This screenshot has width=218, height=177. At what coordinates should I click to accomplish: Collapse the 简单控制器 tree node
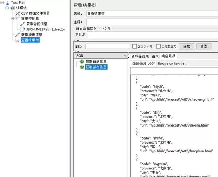[x=12, y=18]
